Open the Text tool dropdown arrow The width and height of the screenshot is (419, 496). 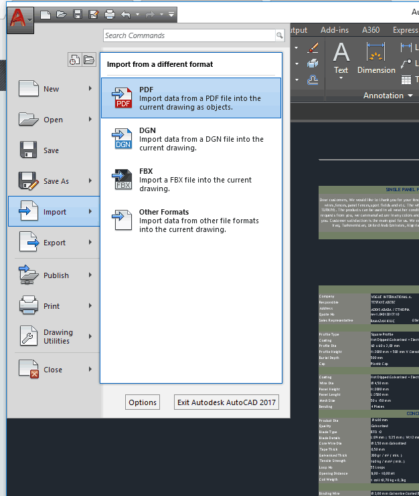(341, 78)
